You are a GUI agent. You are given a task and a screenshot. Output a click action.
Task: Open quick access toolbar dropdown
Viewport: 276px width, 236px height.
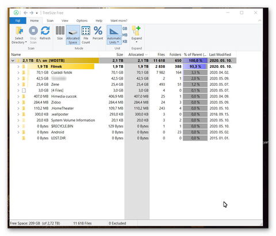[x=37, y=13]
